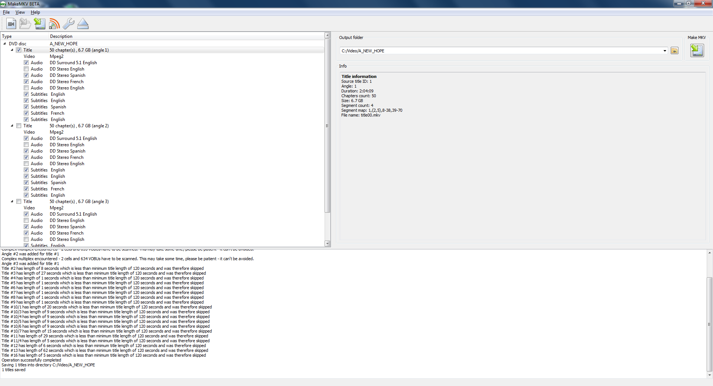Click the '1 titles saved' log line
Image resolution: width=713 pixels, height=386 pixels.
tap(14, 370)
